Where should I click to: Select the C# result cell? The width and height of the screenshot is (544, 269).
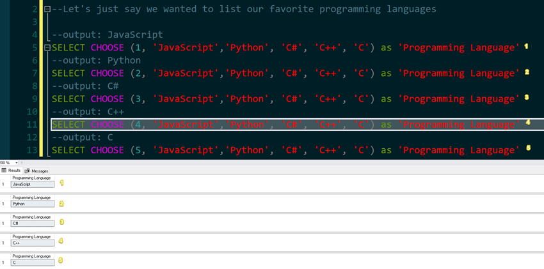32,223
